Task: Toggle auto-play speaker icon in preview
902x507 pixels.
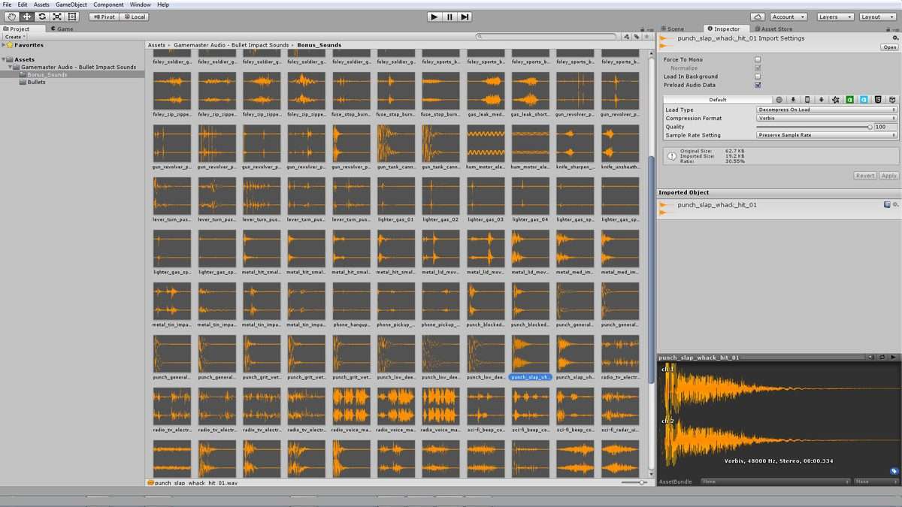Action: click(x=870, y=358)
